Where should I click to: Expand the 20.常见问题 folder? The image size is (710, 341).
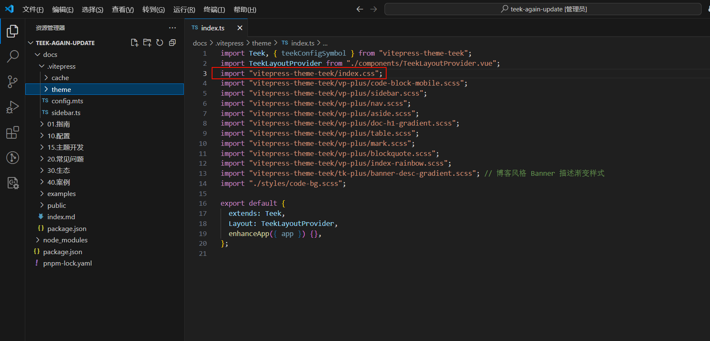coord(42,159)
